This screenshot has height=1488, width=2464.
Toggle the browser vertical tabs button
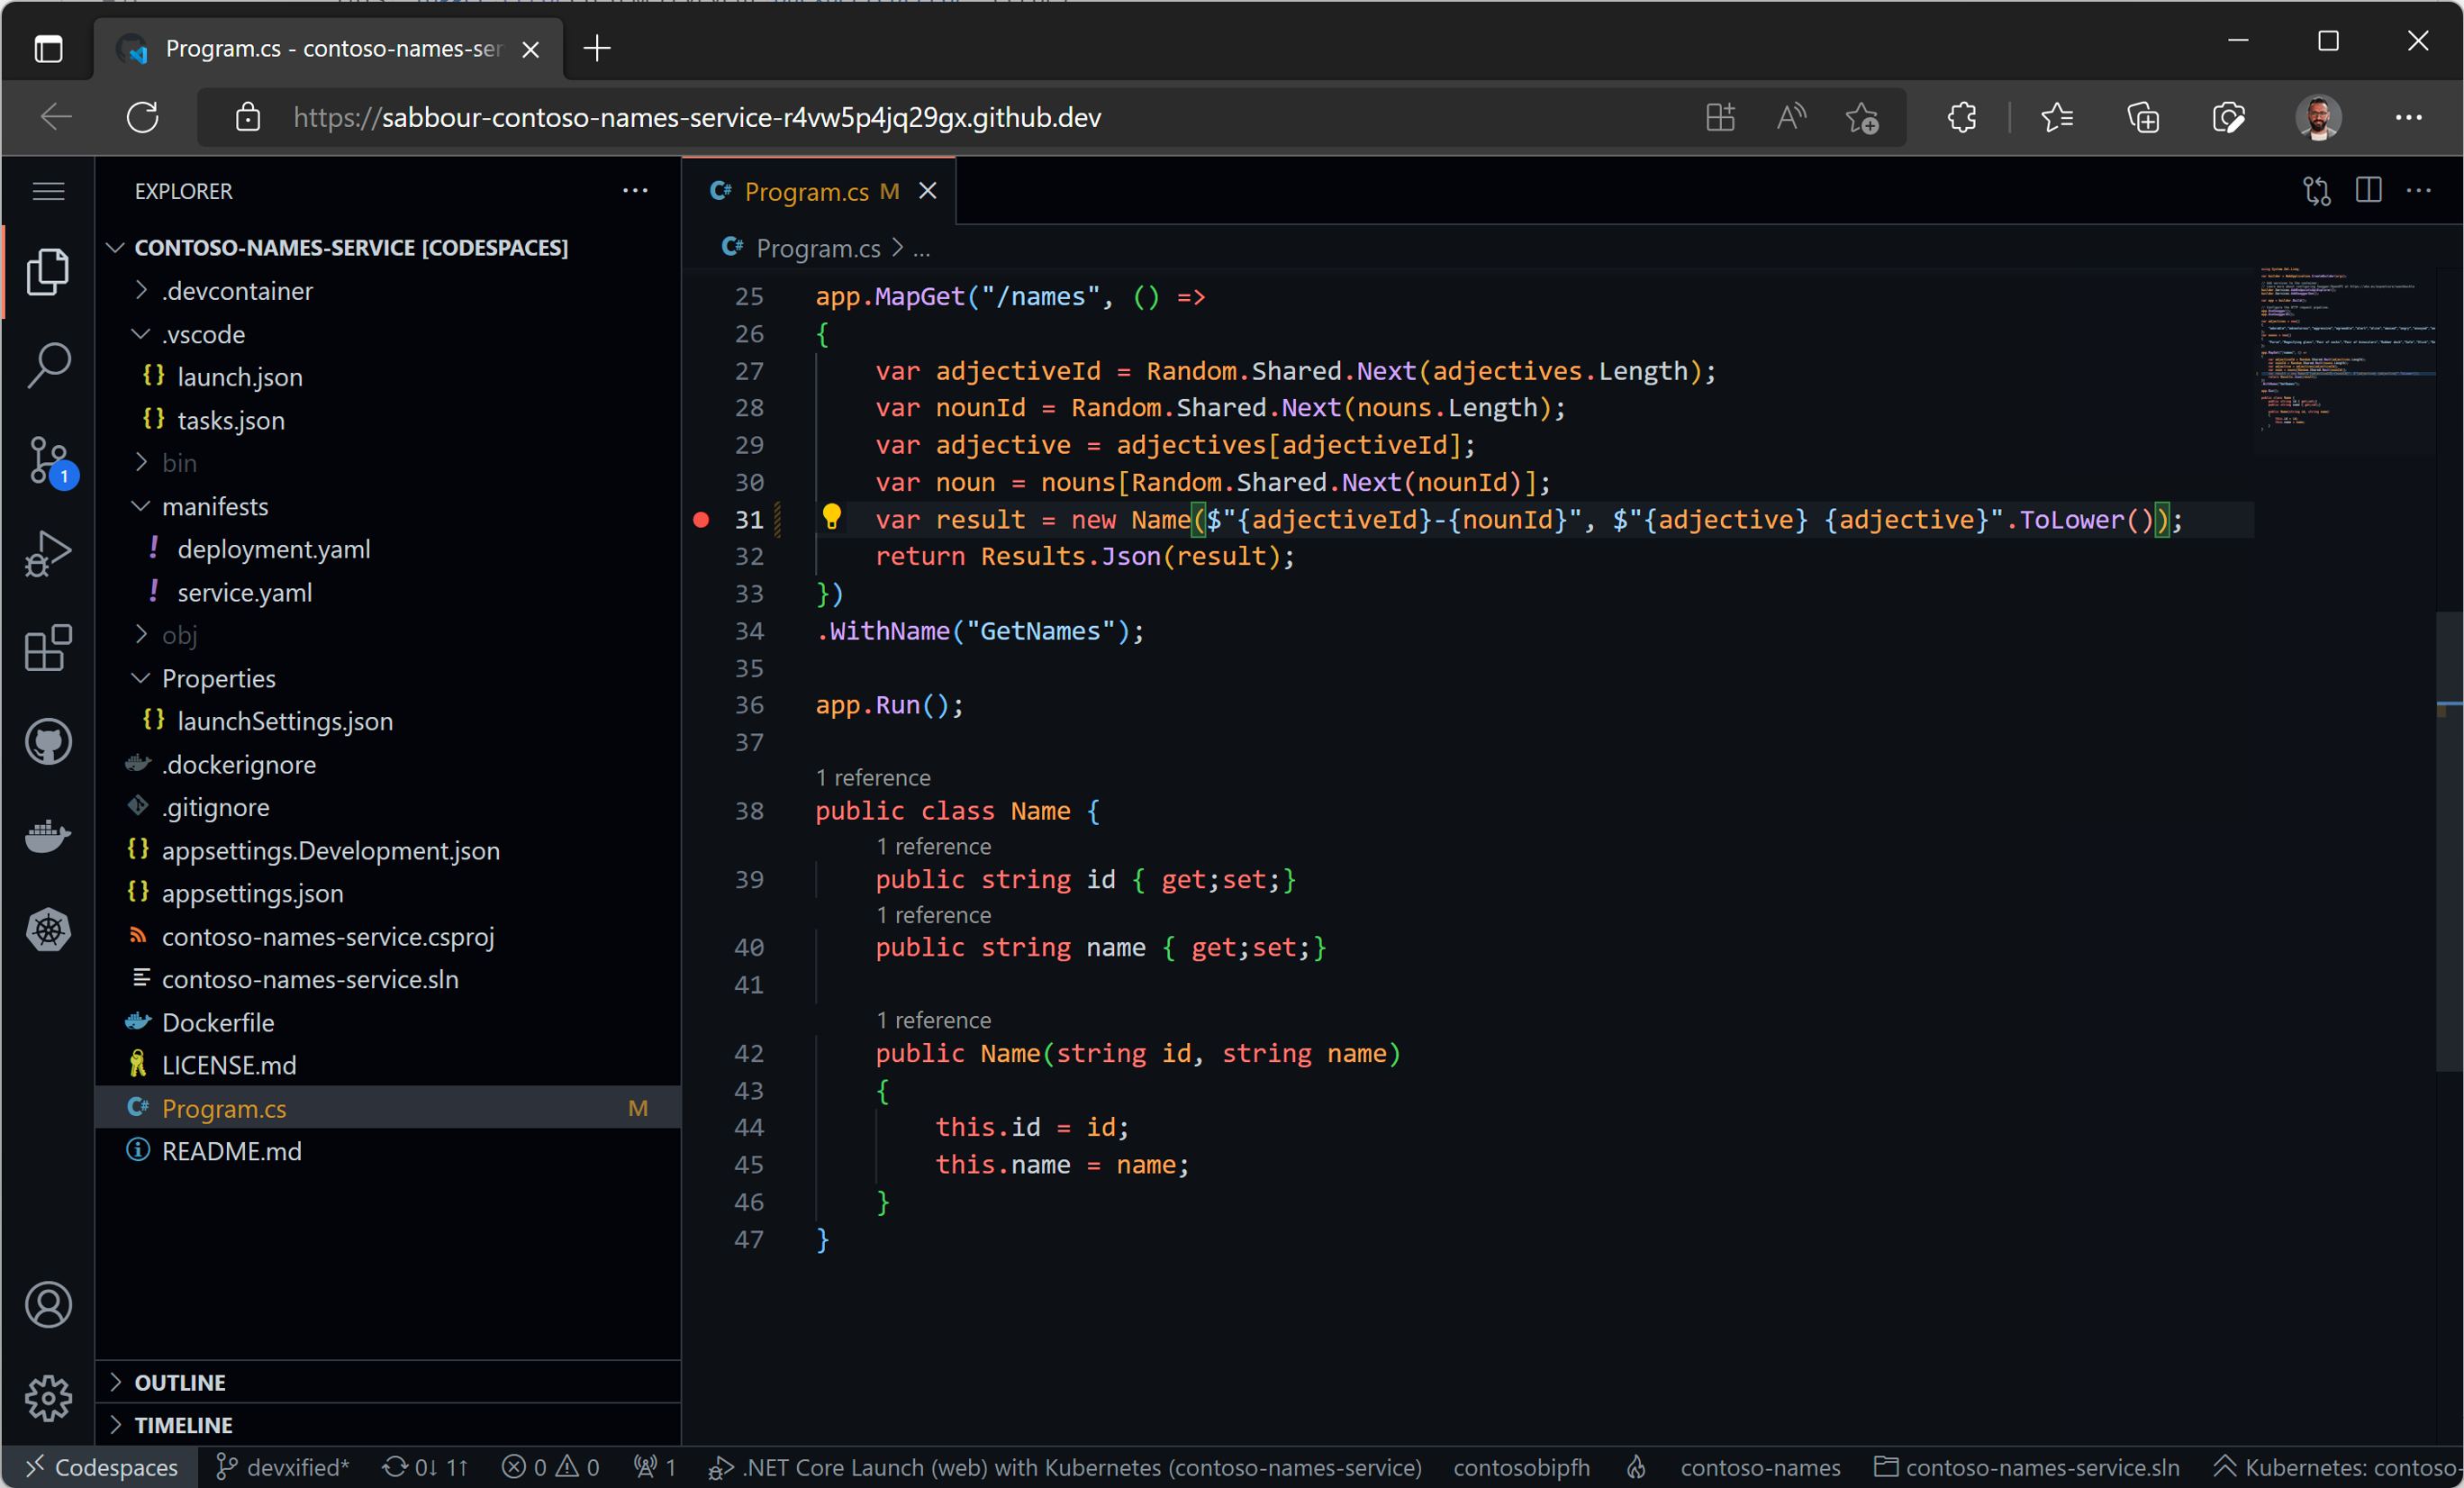pos(48,48)
